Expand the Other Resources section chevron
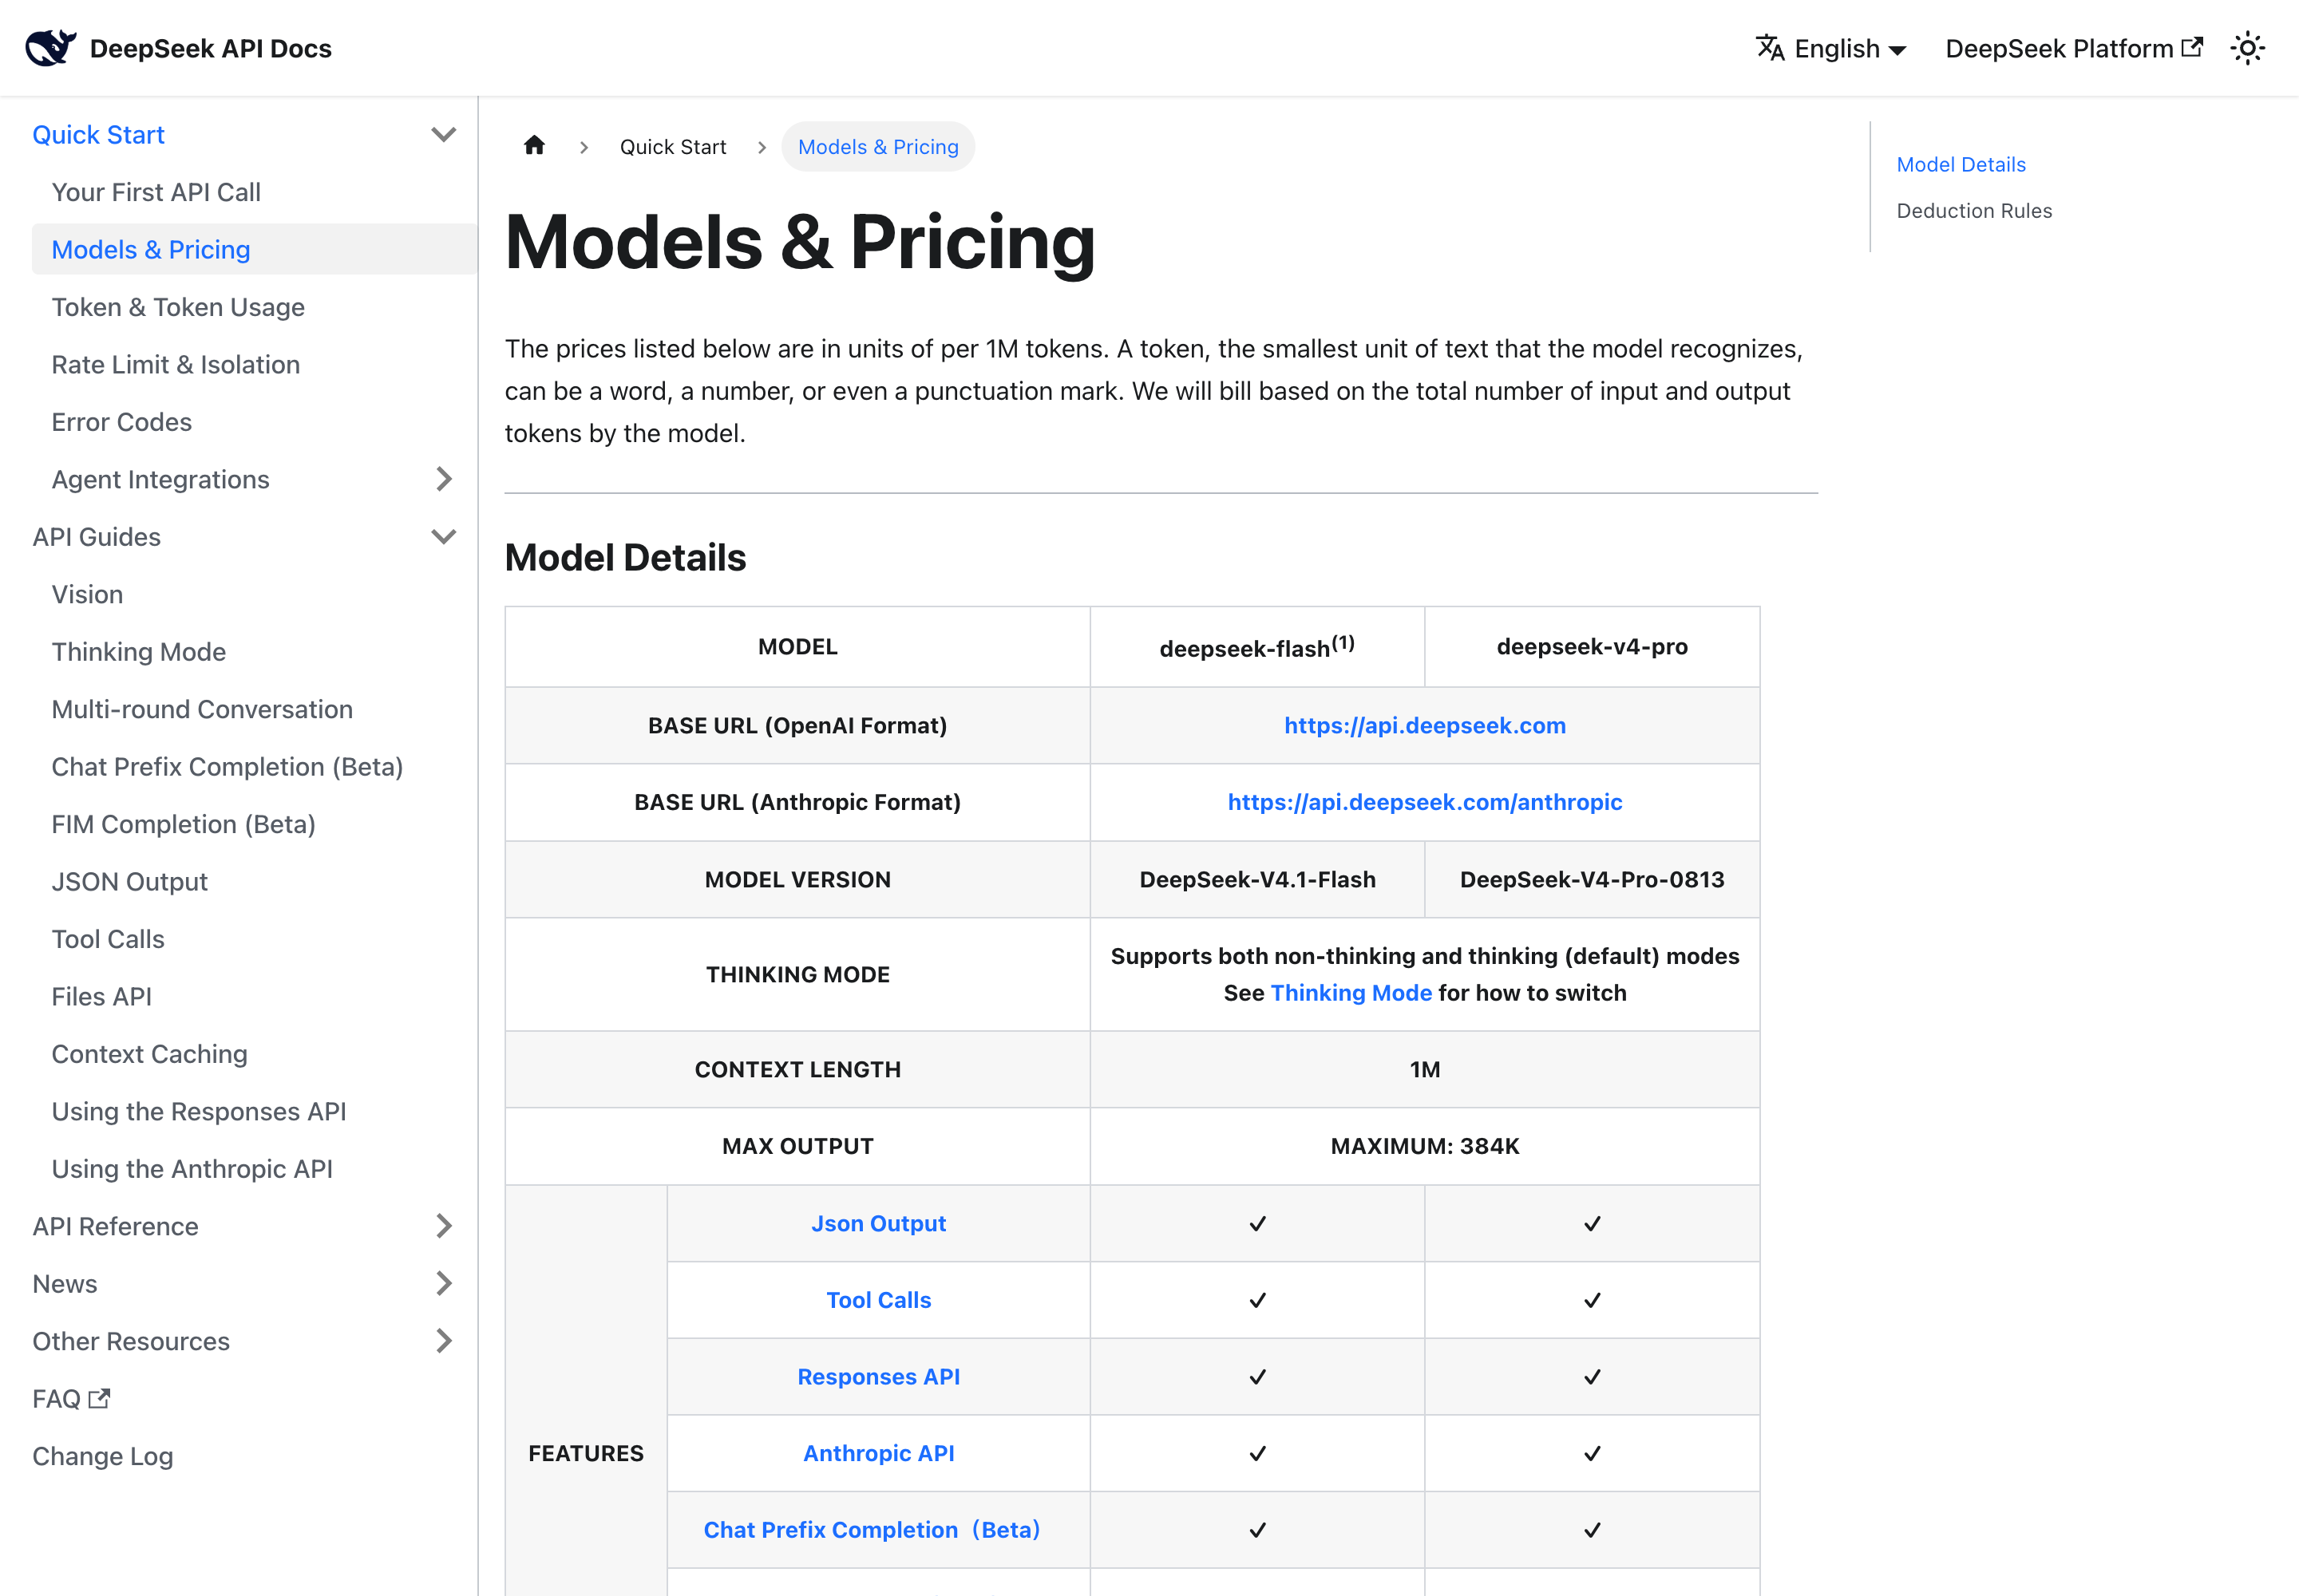Viewport: 2299px width, 1596px height. coord(443,1341)
